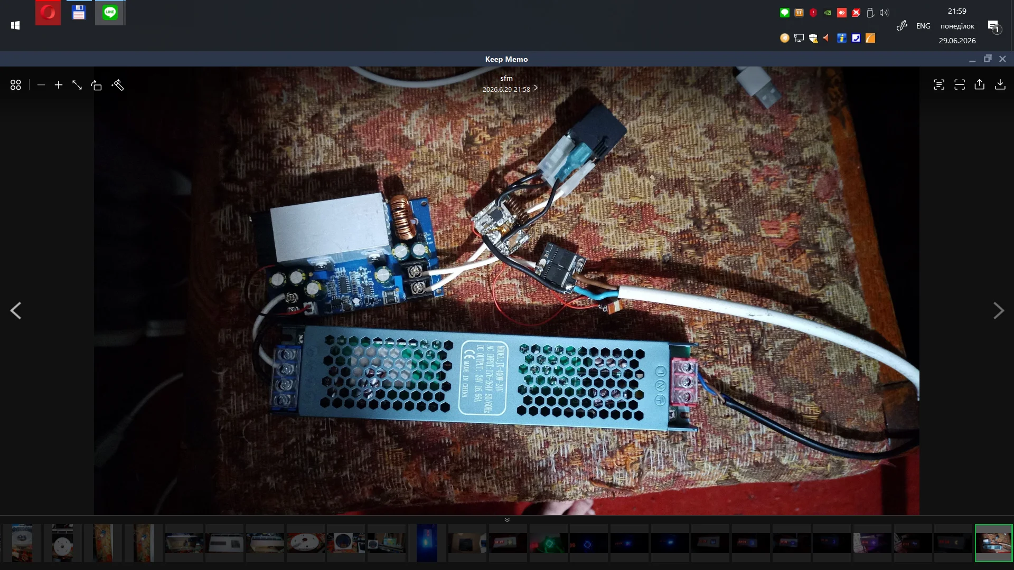The height and width of the screenshot is (570, 1014).
Task: Open the Windows Start menu
Action: 15,25
